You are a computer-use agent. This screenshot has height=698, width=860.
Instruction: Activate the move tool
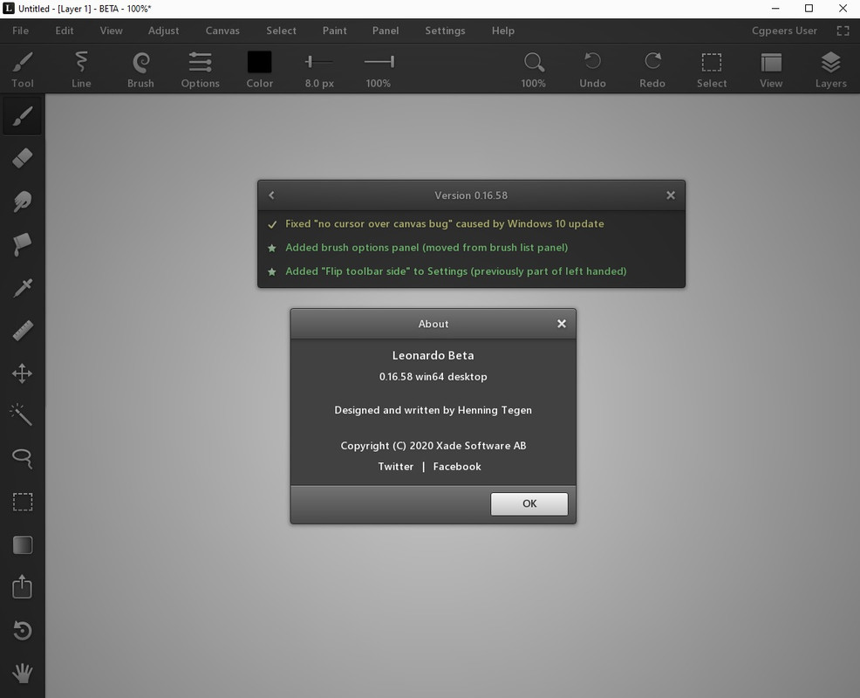tap(23, 373)
